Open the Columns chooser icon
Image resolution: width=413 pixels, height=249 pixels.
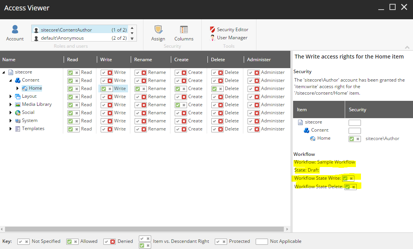(x=184, y=30)
